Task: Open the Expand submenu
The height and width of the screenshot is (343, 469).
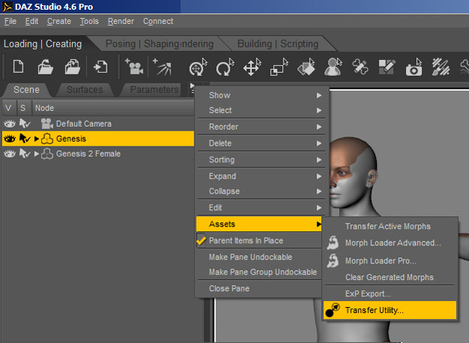Action: click(262, 176)
